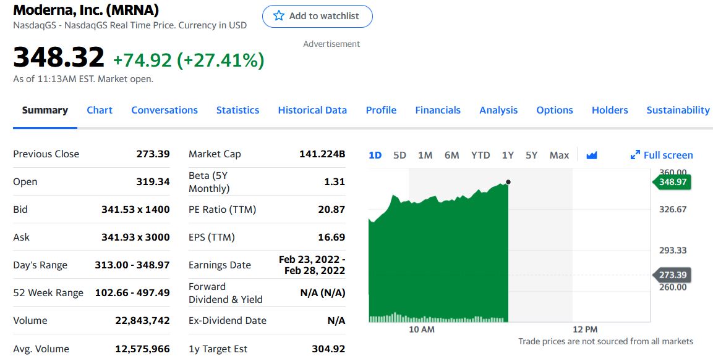Select the 5D chart range
Viewport: 713px width, 364px height.
point(399,155)
